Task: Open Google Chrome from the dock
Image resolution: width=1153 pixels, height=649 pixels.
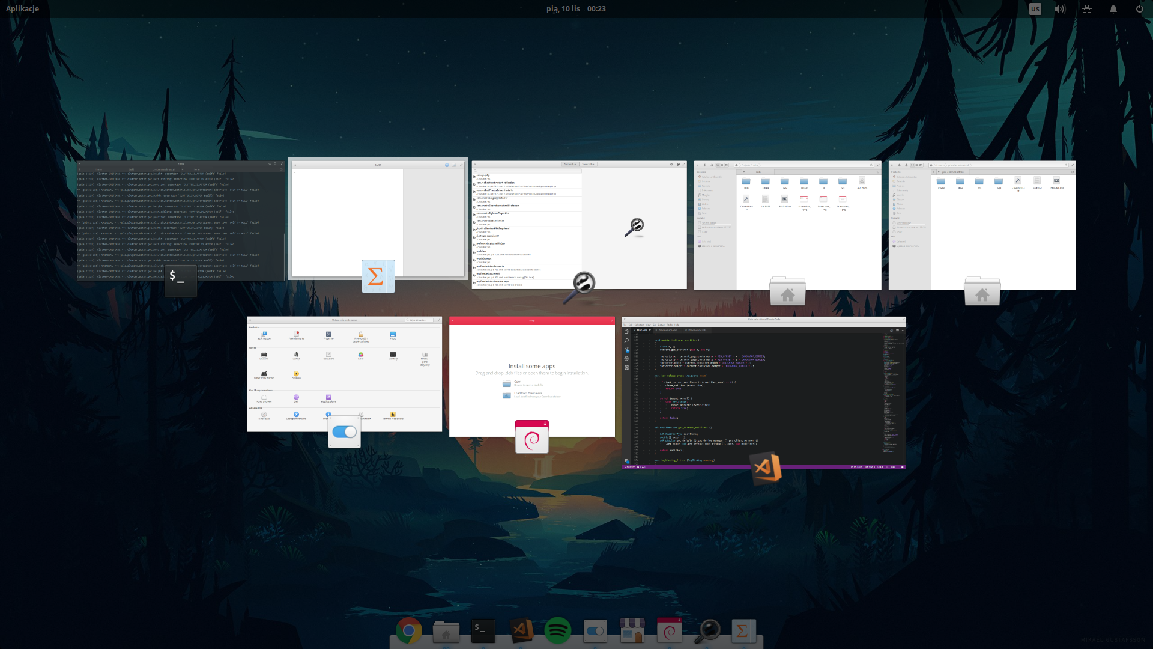Action: tap(408, 631)
